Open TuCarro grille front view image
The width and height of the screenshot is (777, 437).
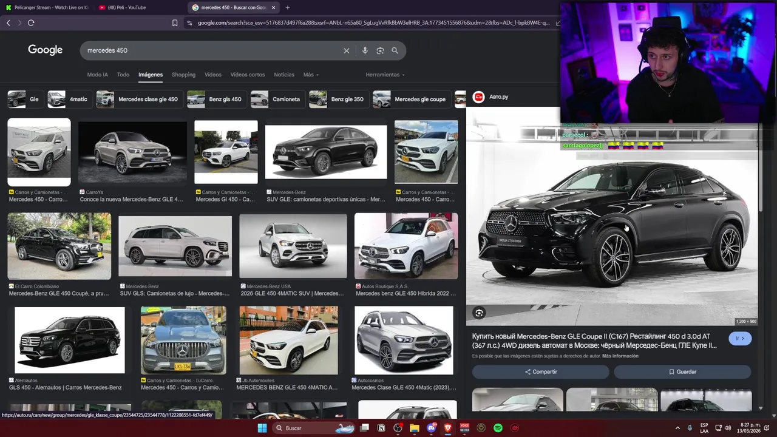(x=183, y=340)
